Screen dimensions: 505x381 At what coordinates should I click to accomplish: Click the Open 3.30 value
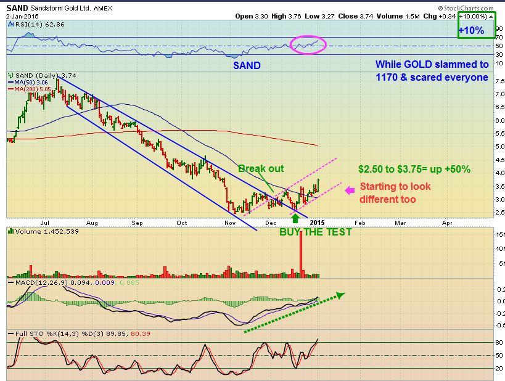coord(252,16)
